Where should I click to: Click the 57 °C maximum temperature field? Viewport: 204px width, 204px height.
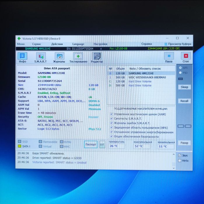142,146
